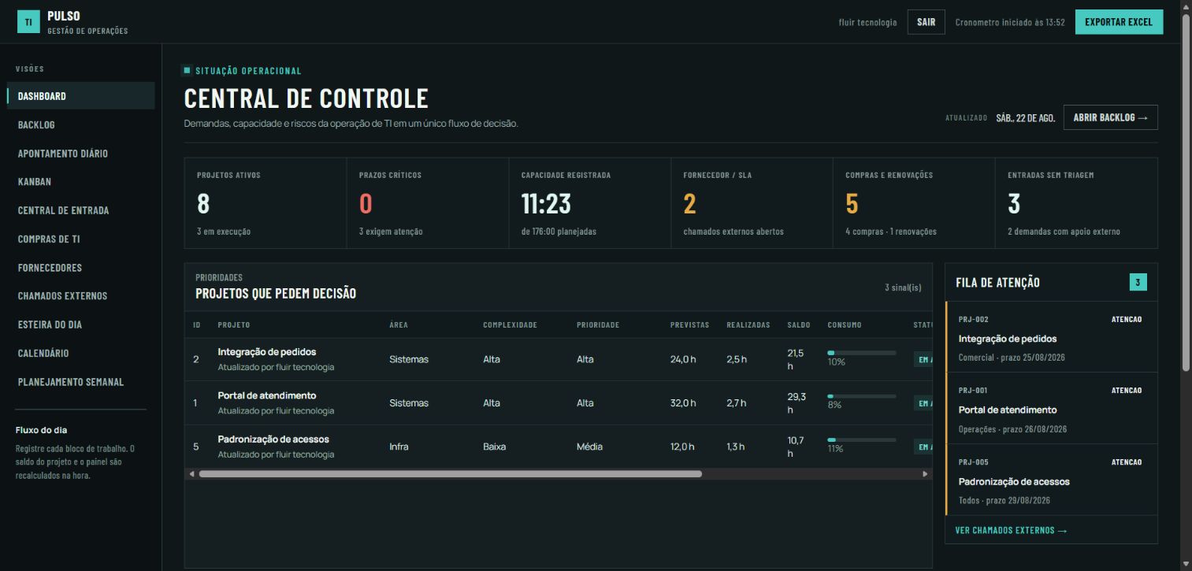
Task: Click the consumption bar for Padronização de acessos
Action: [861, 439]
